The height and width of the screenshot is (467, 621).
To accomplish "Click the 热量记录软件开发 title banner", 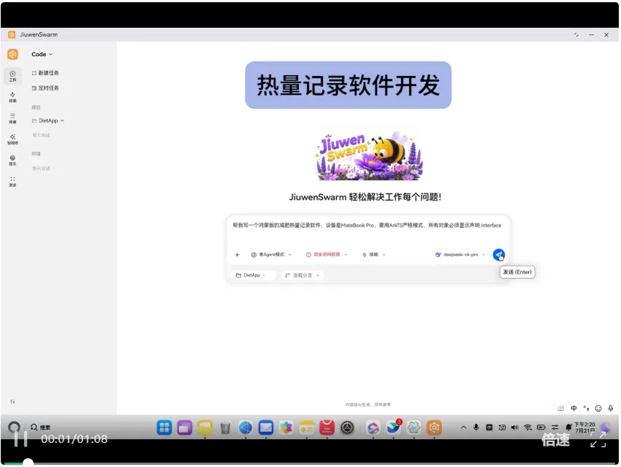I will coord(348,85).
